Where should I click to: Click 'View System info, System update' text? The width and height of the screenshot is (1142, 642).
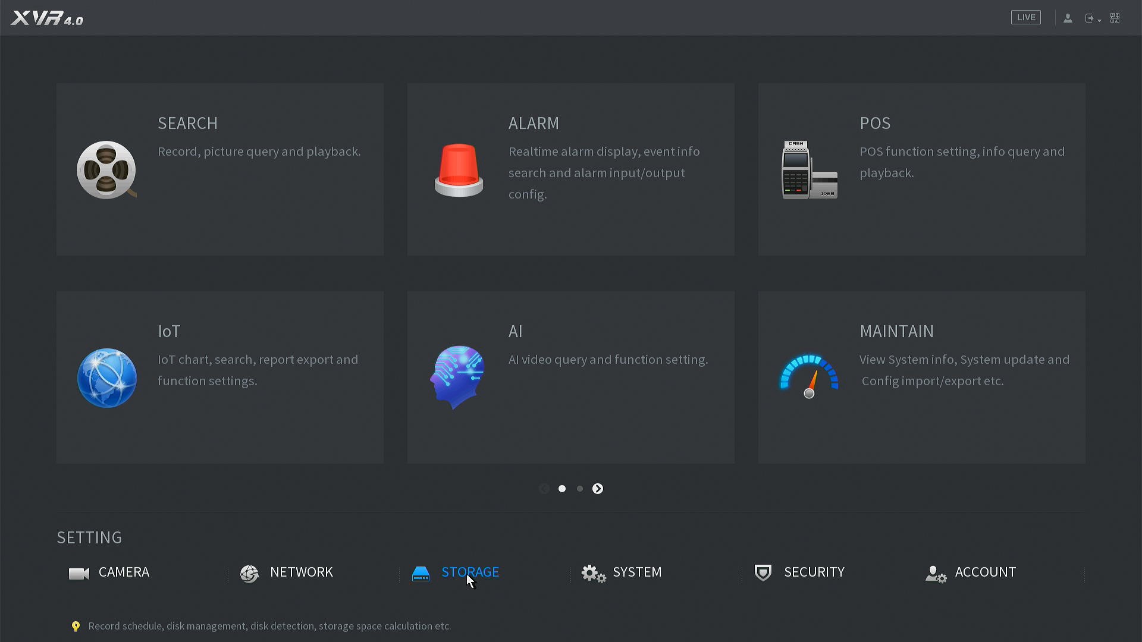965,370
